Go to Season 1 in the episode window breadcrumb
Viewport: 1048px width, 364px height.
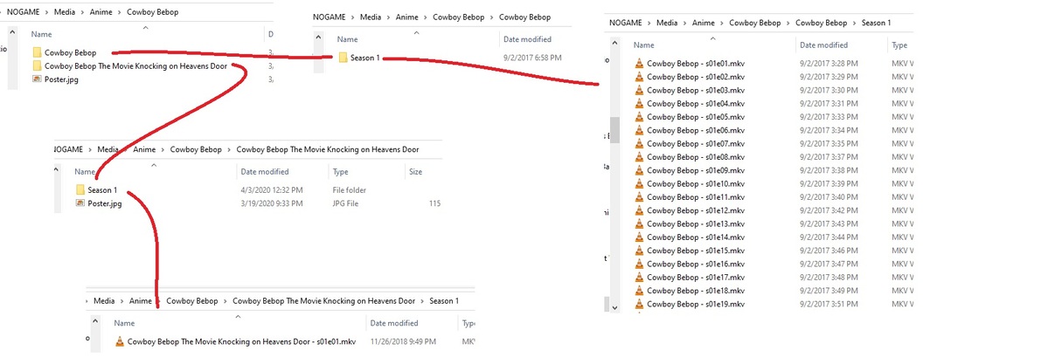876,23
